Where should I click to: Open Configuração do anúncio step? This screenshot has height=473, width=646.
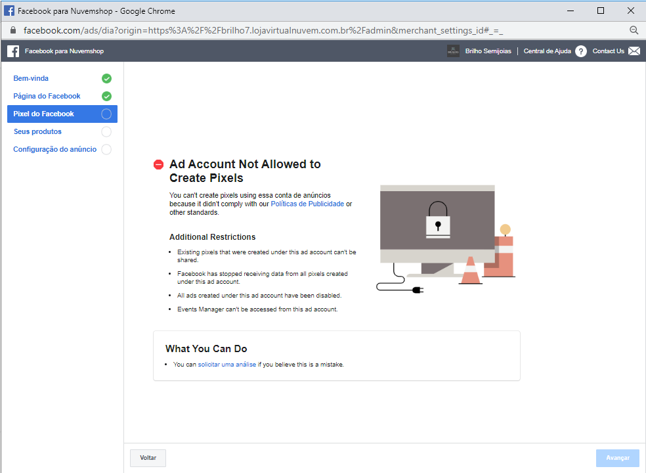point(54,149)
